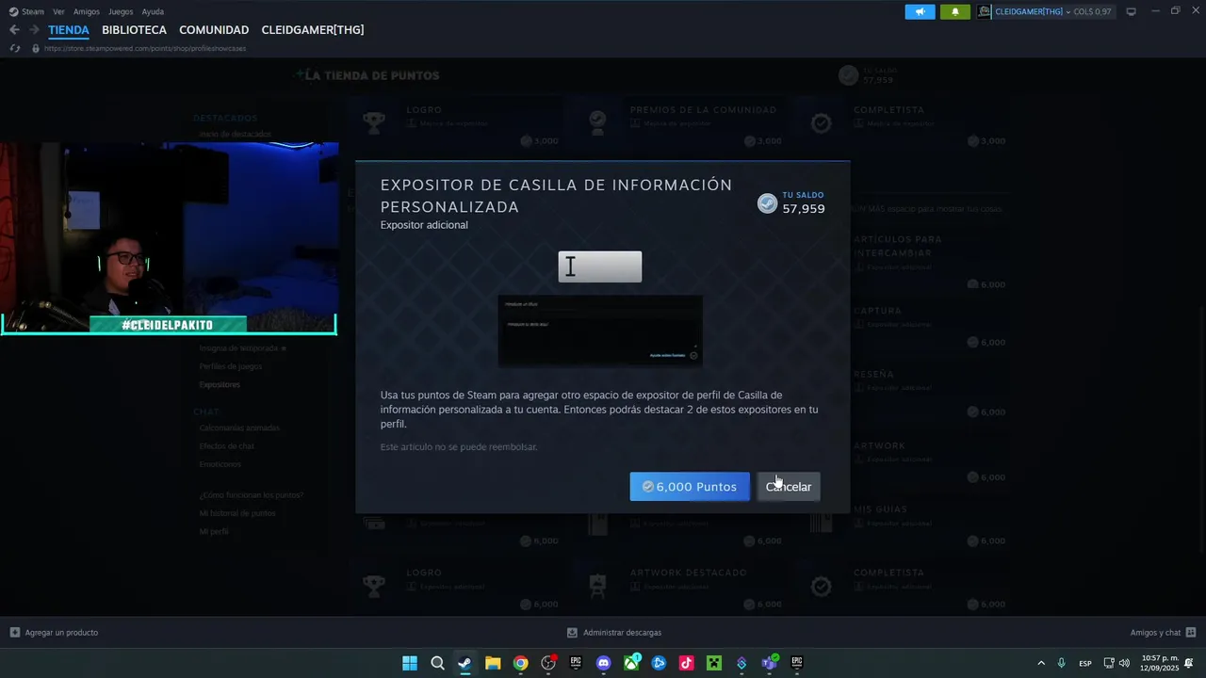This screenshot has width=1206, height=678.
Task: Open Discord from taskbar
Action: [x=604, y=663]
